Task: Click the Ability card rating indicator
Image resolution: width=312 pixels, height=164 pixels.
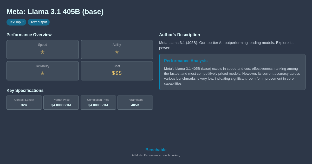Action: point(117,52)
